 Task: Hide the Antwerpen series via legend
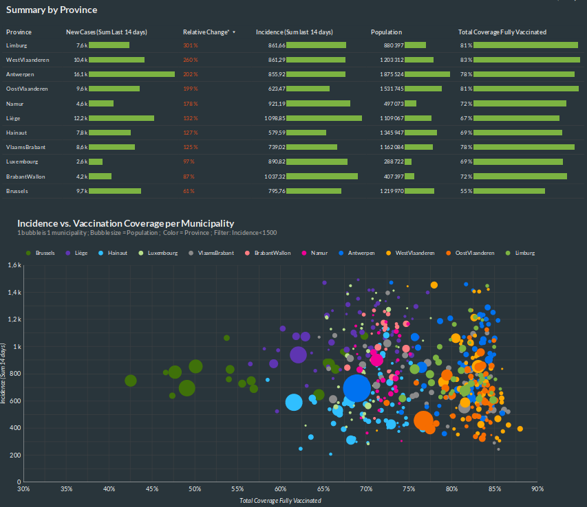pos(361,253)
